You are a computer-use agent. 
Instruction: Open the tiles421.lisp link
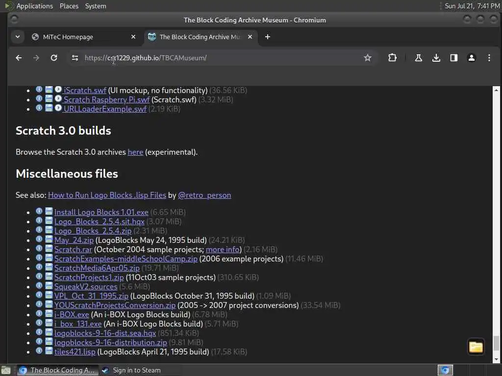click(75, 352)
